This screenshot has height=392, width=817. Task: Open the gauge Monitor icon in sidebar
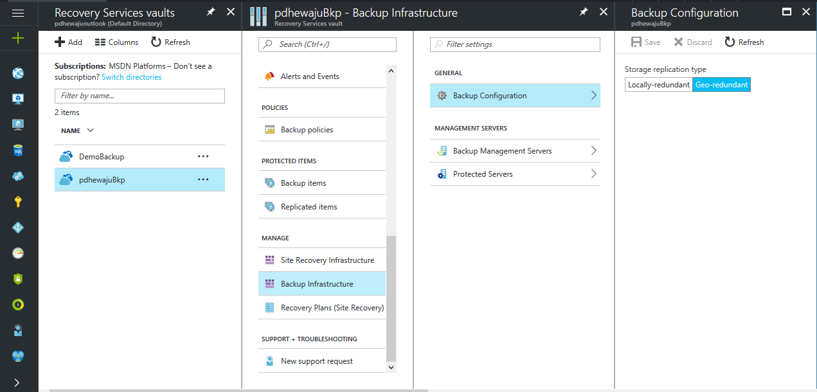click(18, 253)
